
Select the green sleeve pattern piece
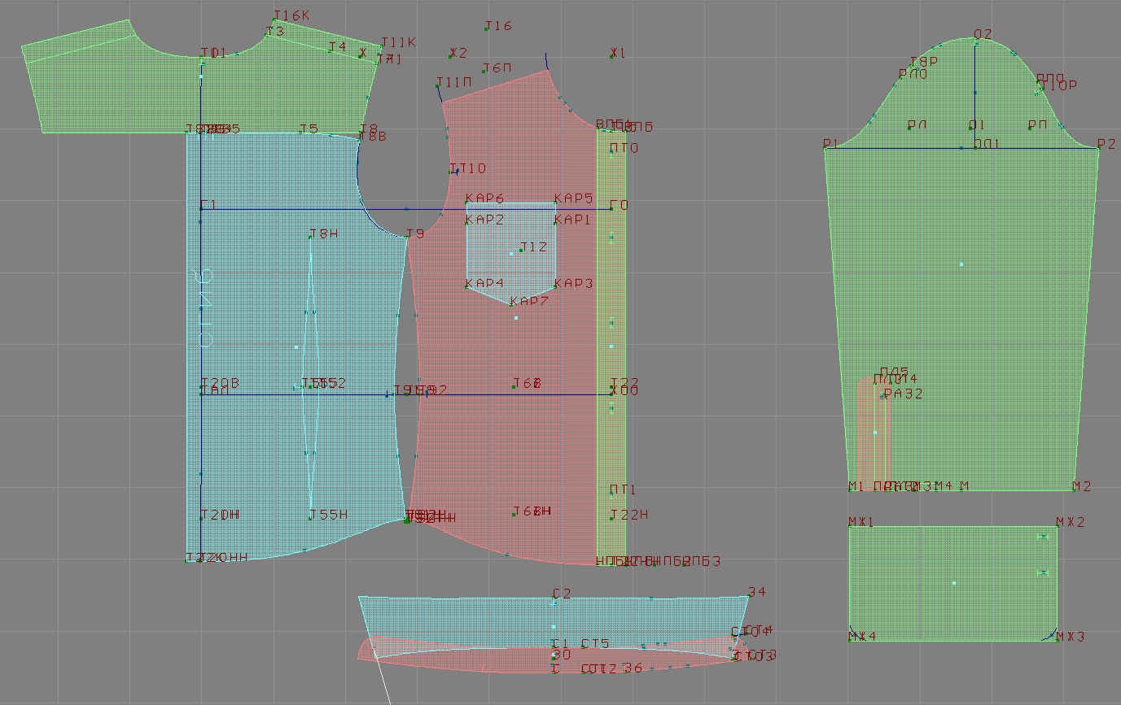(x=961, y=309)
